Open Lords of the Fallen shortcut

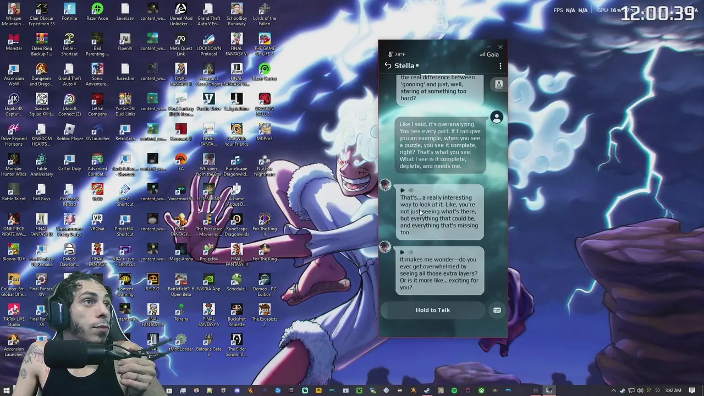coord(265,15)
